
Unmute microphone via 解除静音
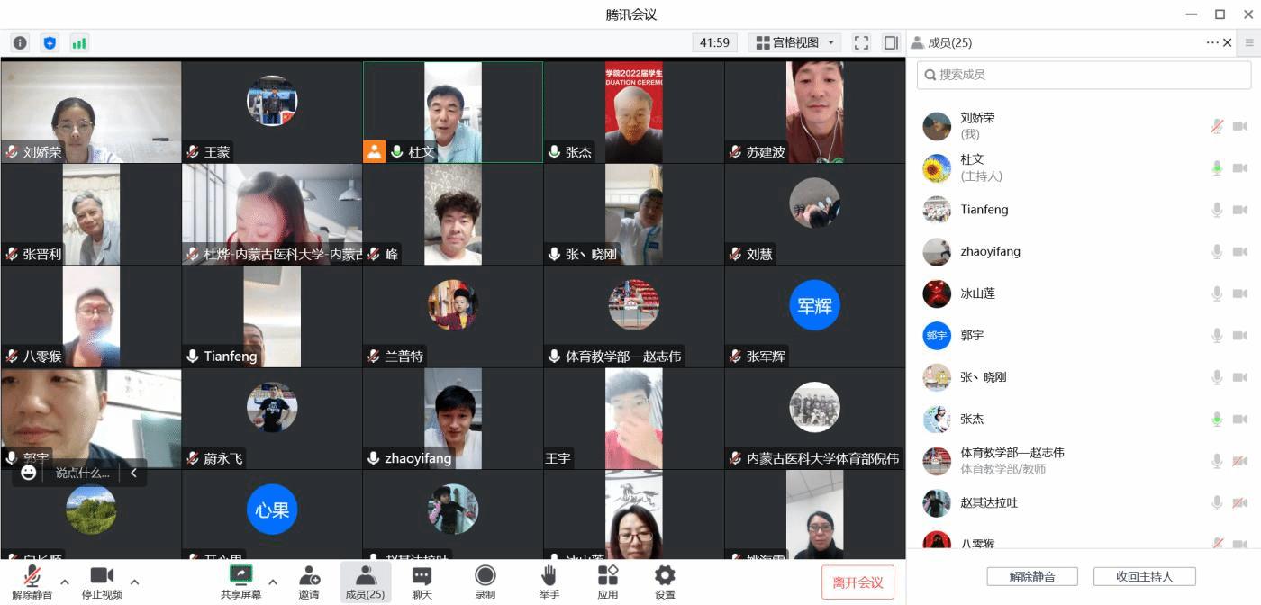(32, 582)
